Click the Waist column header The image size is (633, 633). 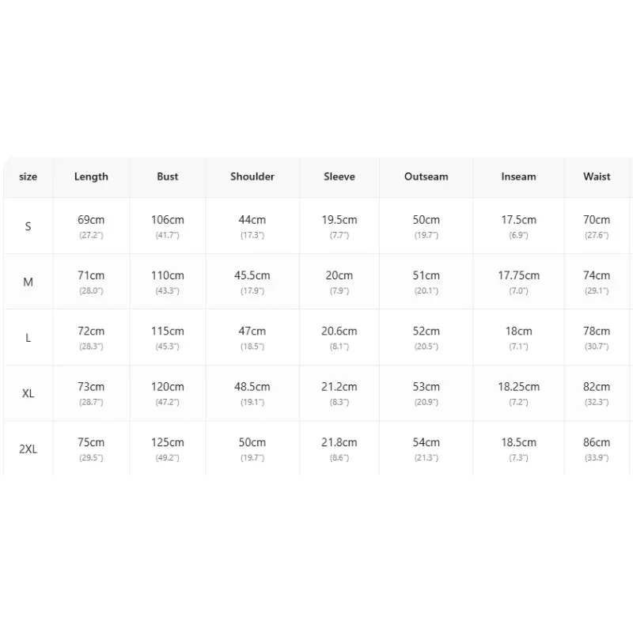(x=597, y=176)
